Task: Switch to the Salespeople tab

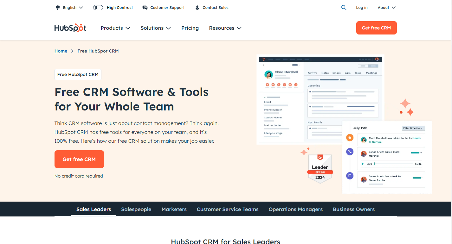Action: pos(136,209)
